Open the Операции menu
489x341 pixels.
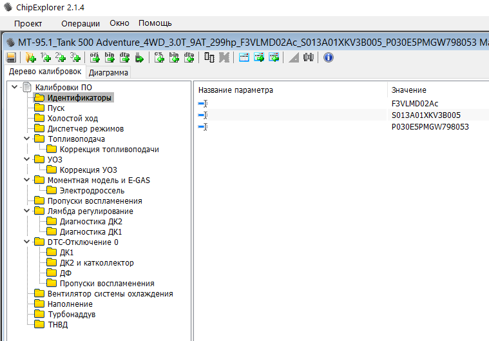81,23
